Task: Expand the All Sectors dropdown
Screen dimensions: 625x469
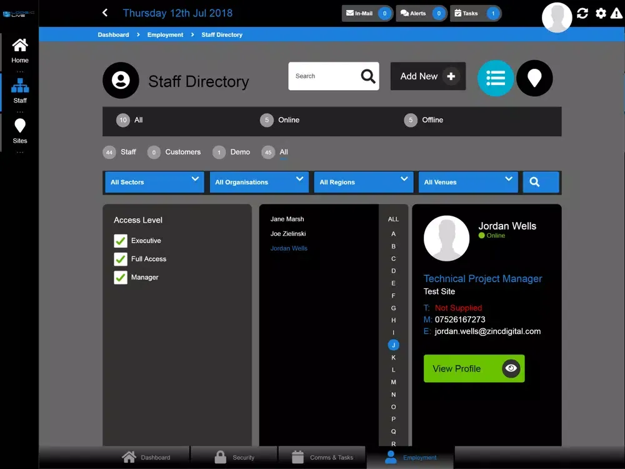Action: [154, 182]
